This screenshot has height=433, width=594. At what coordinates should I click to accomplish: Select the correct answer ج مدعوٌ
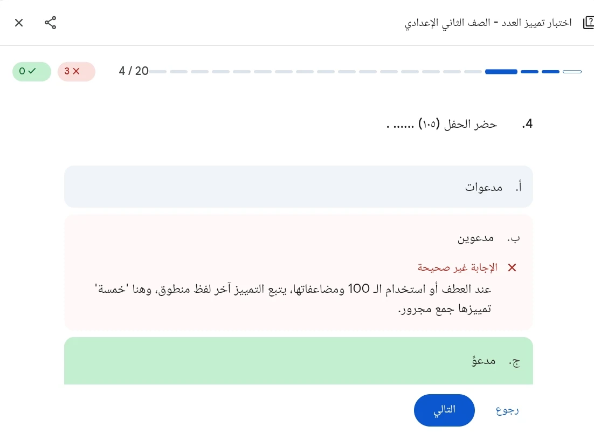[298, 361]
